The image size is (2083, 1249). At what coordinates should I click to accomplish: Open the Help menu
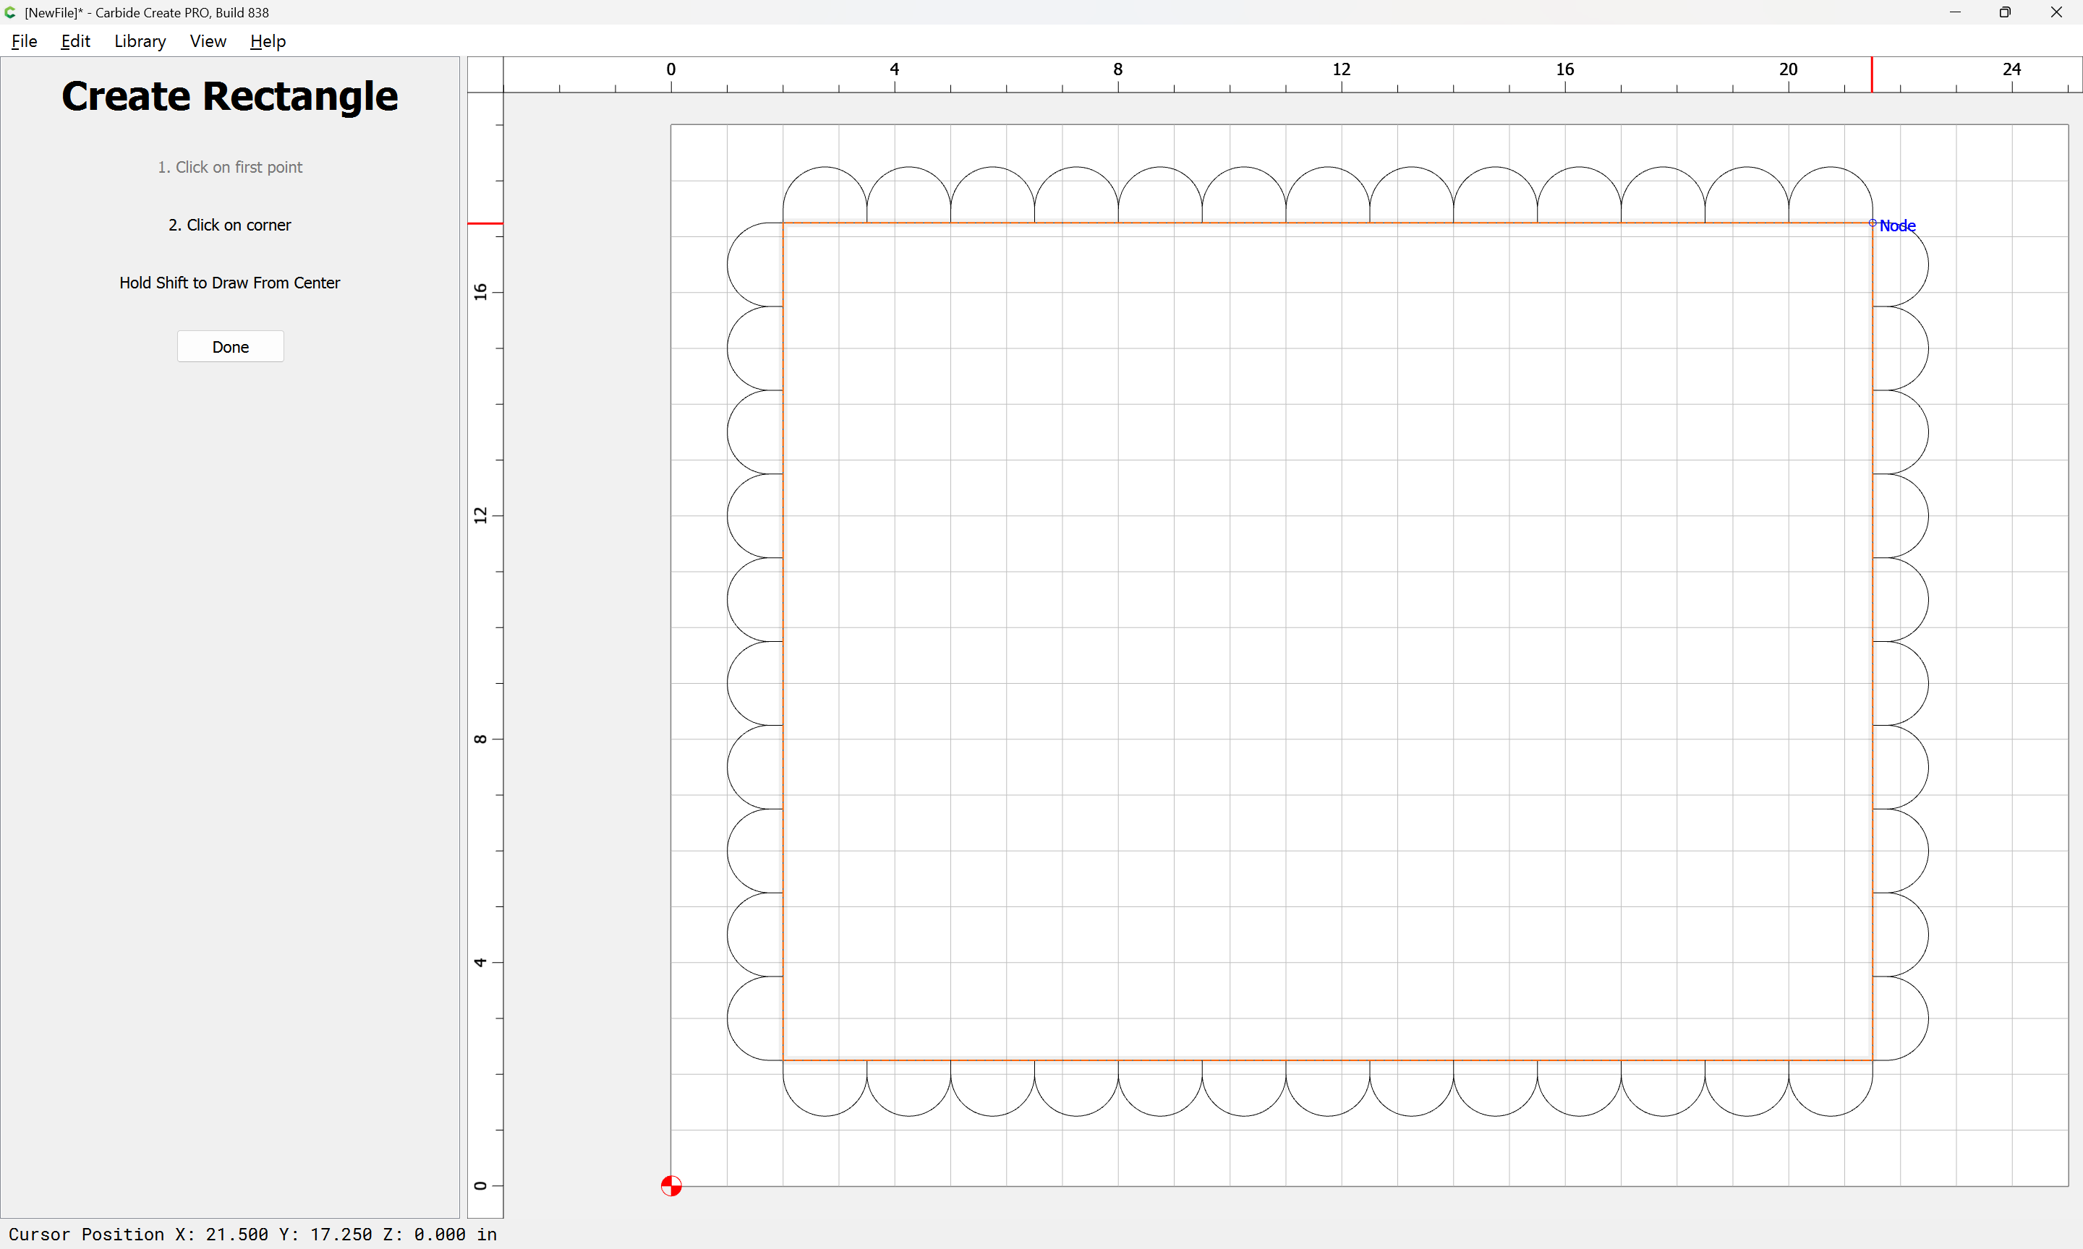click(268, 41)
